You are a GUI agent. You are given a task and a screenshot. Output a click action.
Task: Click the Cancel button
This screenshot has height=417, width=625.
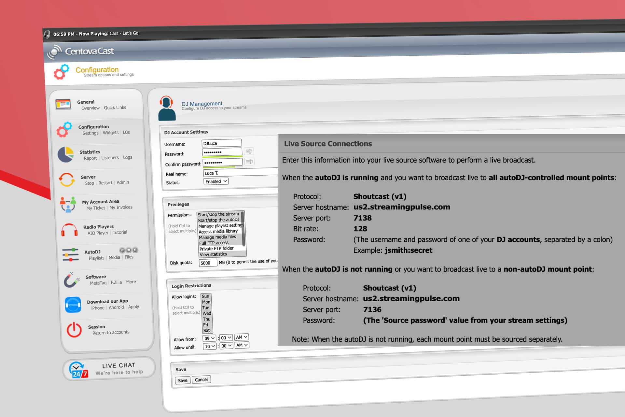201,380
